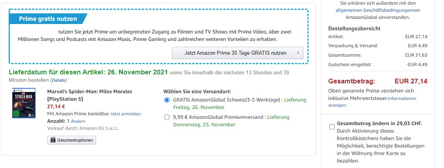Image resolution: width=444 pixels, height=168 pixels.
Task: Select GRATIS AmazonGlobal Schweiz shipping
Action: click(x=167, y=100)
